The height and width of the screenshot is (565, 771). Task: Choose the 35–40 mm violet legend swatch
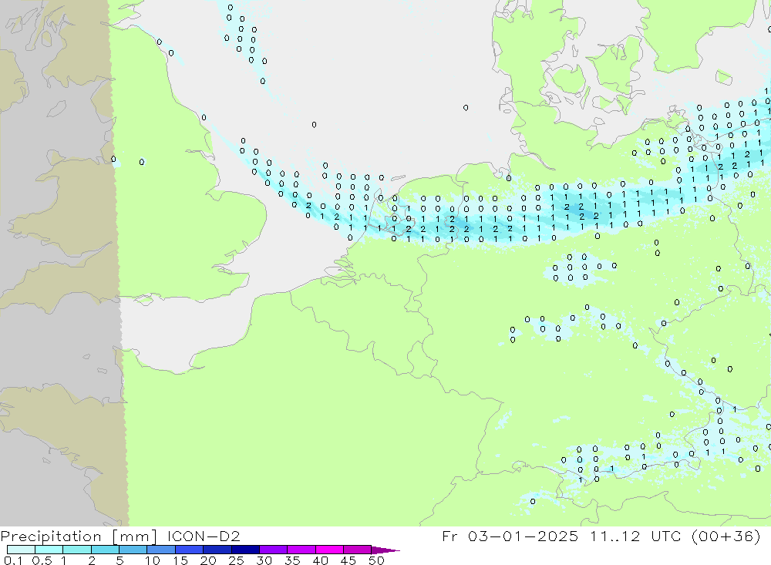[x=301, y=550]
